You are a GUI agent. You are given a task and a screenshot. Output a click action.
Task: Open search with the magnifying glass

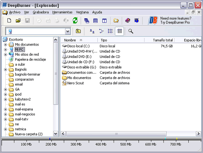(131, 31)
